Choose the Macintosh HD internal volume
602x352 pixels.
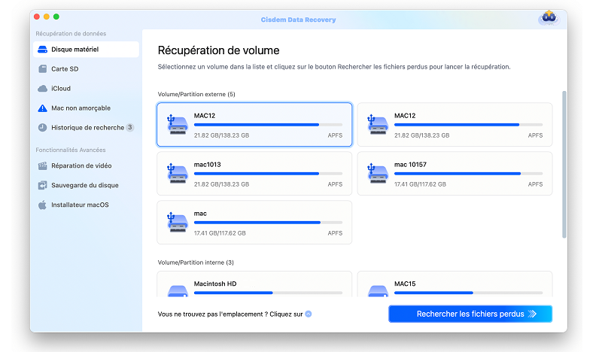[x=254, y=286]
